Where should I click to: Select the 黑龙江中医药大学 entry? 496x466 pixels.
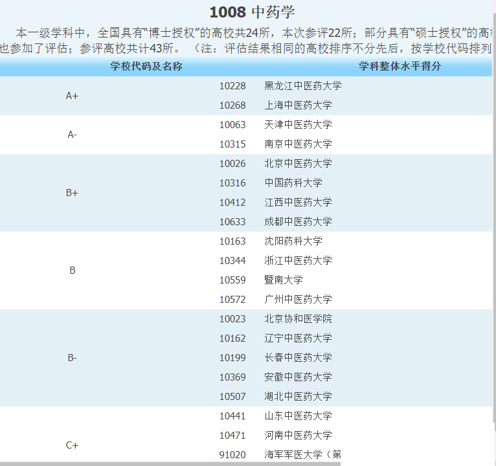[x=302, y=86]
